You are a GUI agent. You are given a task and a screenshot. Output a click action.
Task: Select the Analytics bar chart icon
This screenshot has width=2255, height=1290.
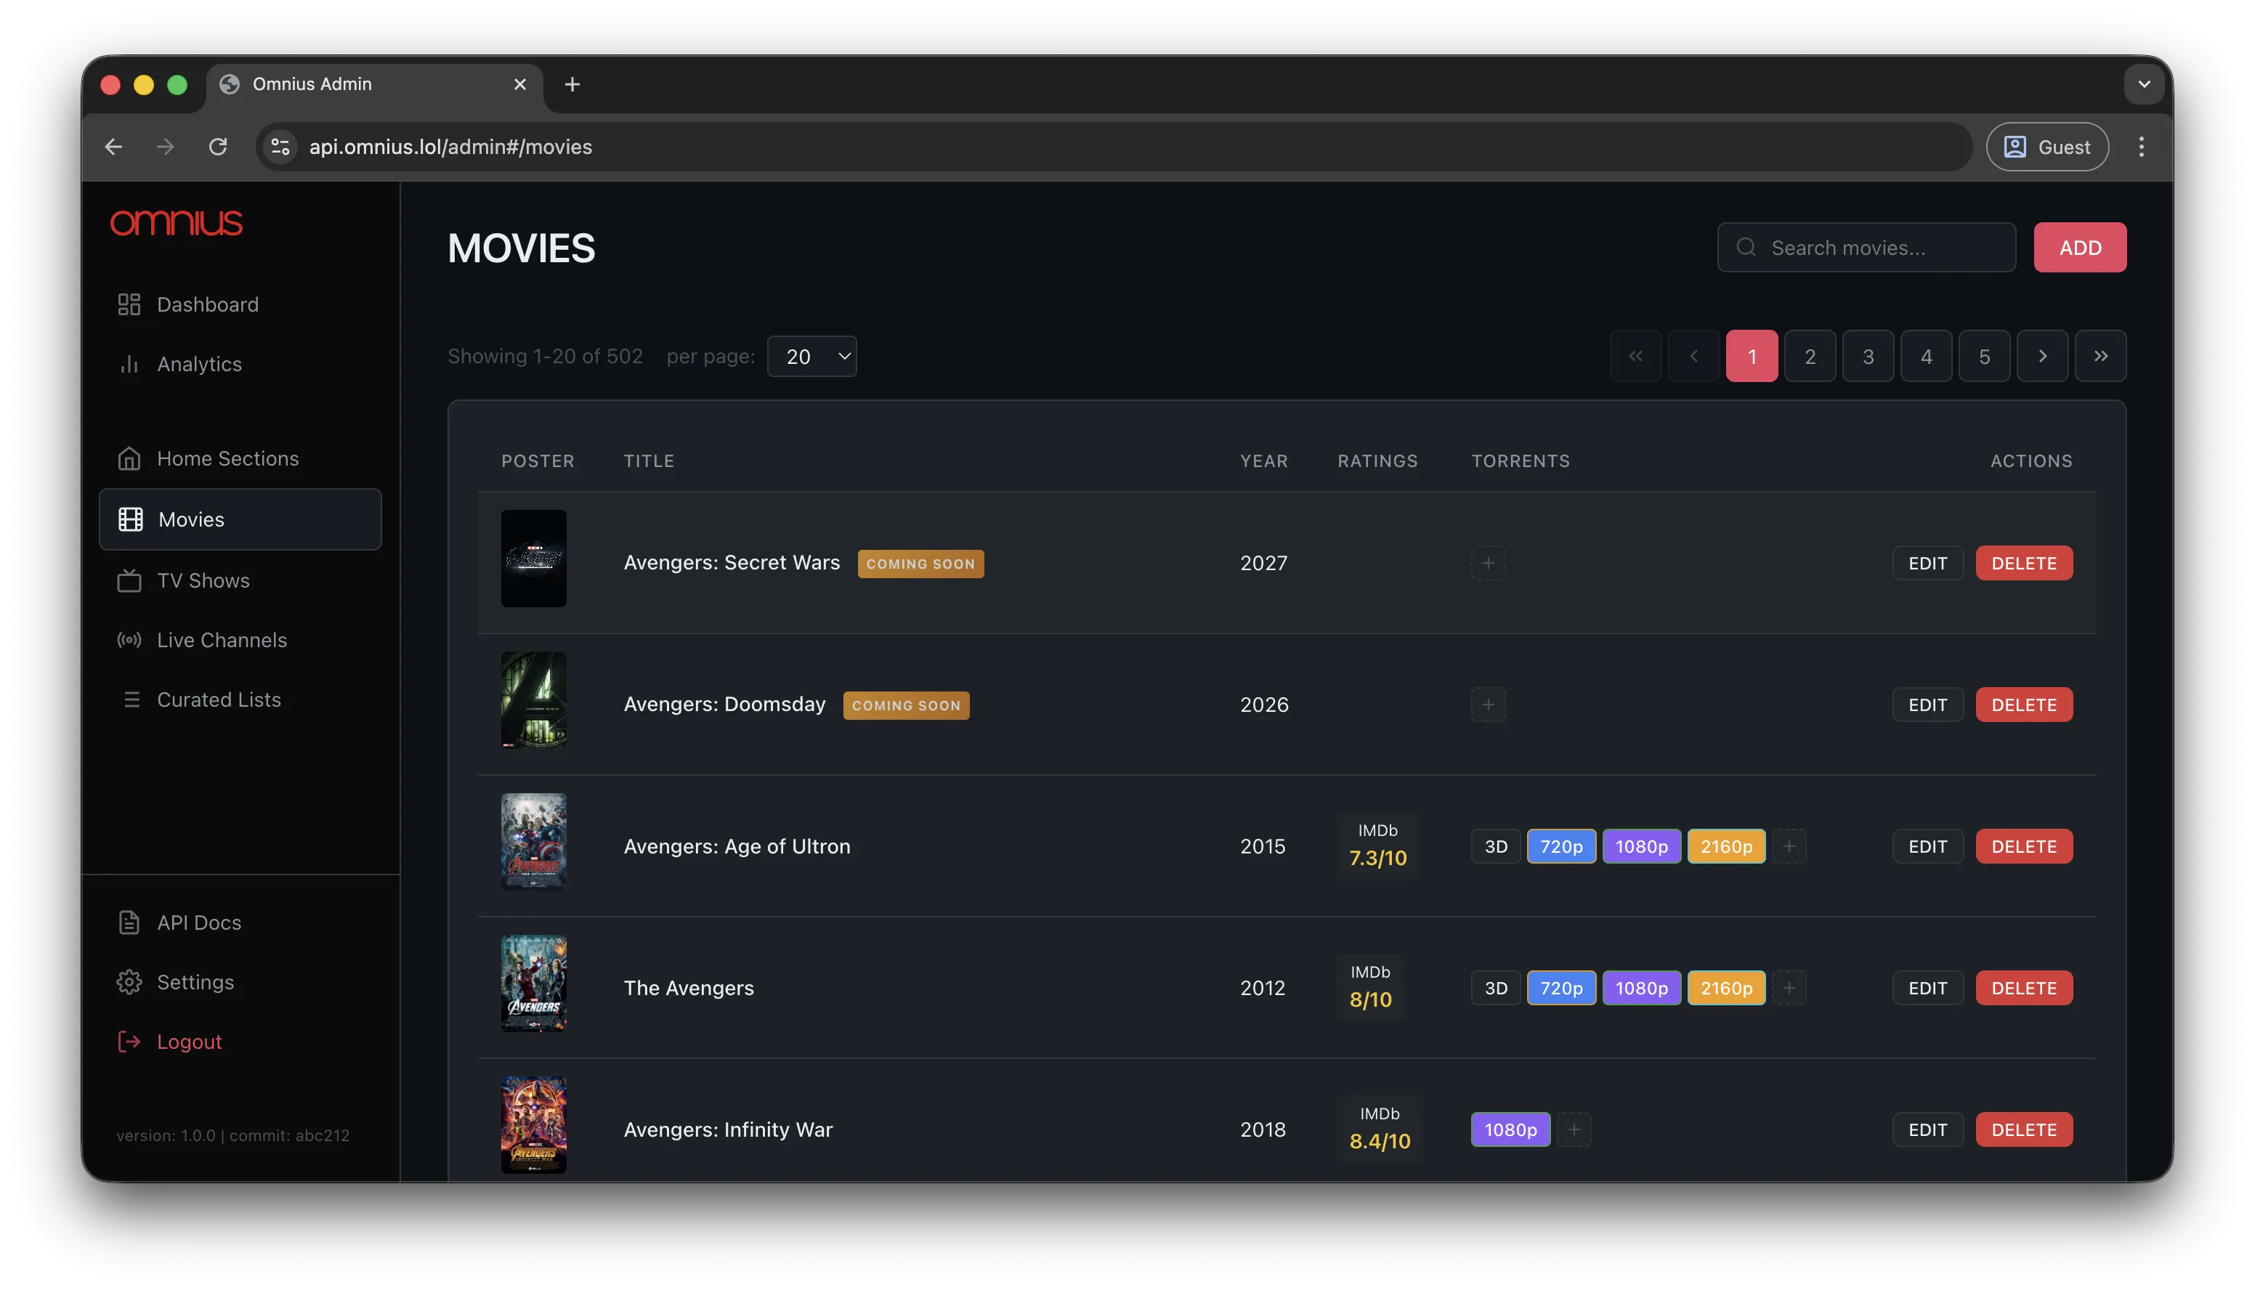(x=129, y=363)
